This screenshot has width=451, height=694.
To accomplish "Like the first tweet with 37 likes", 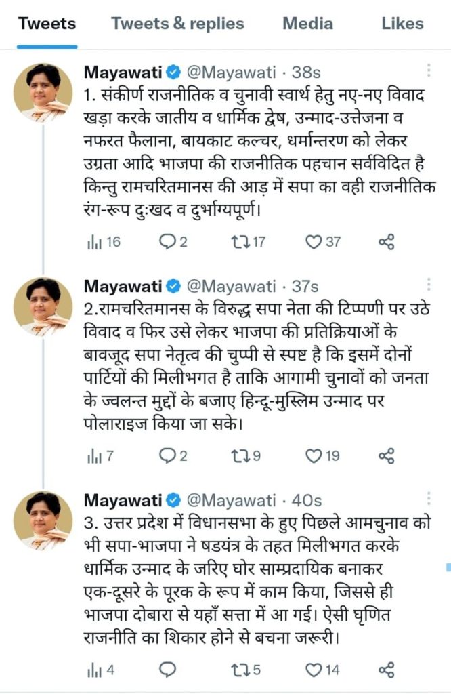I will (314, 241).
